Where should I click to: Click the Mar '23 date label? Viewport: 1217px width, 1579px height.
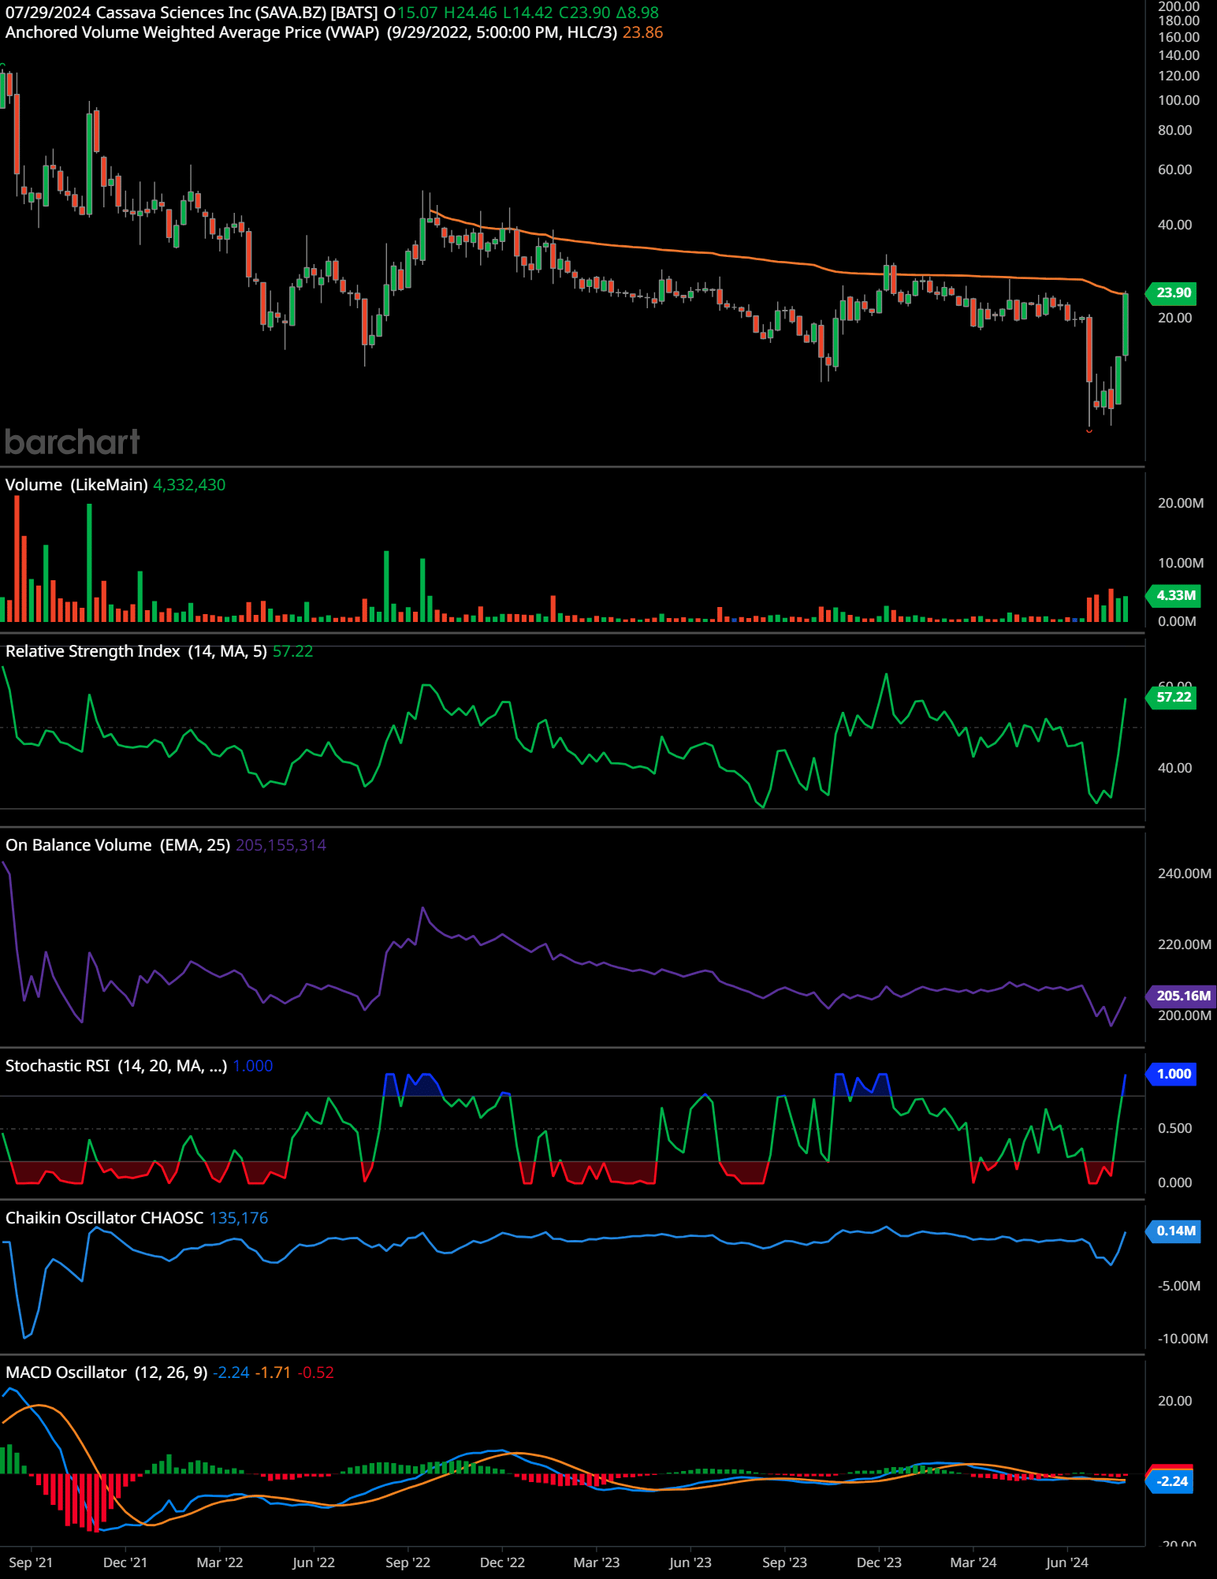(597, 1562)
